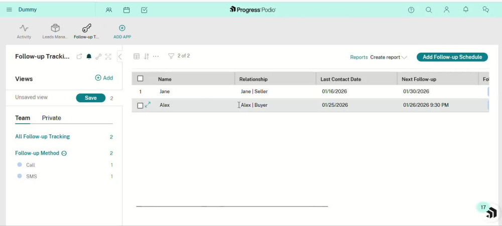Open the user account profile icon
502x226 pixels.
tap(447, 10)
